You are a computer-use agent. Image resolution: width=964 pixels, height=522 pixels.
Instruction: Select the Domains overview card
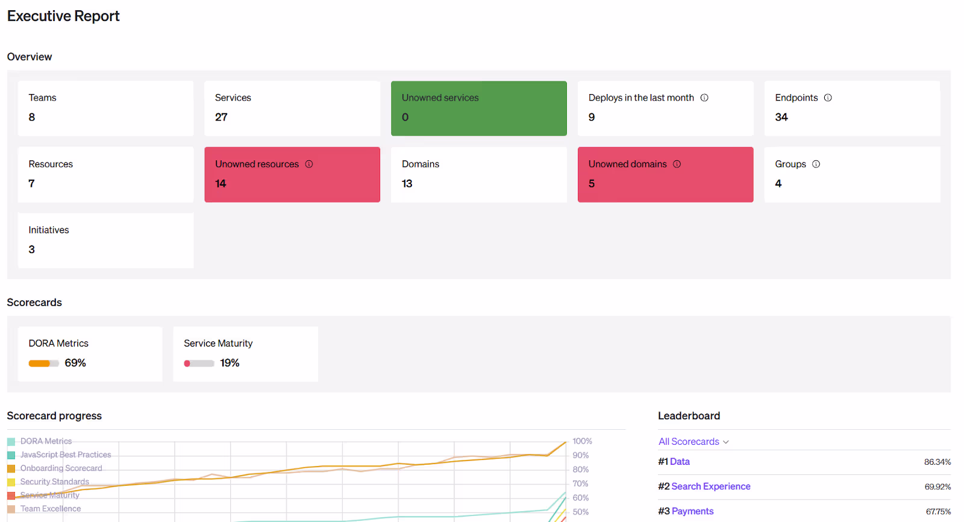click(x=478, y=175)
